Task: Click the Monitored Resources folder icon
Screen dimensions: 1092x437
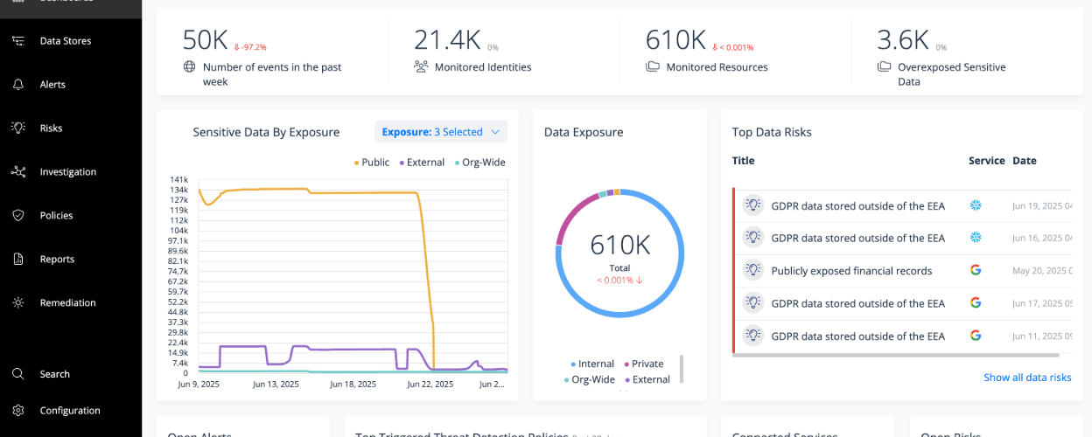Action: pyautogui.click(x=653, y=66)
